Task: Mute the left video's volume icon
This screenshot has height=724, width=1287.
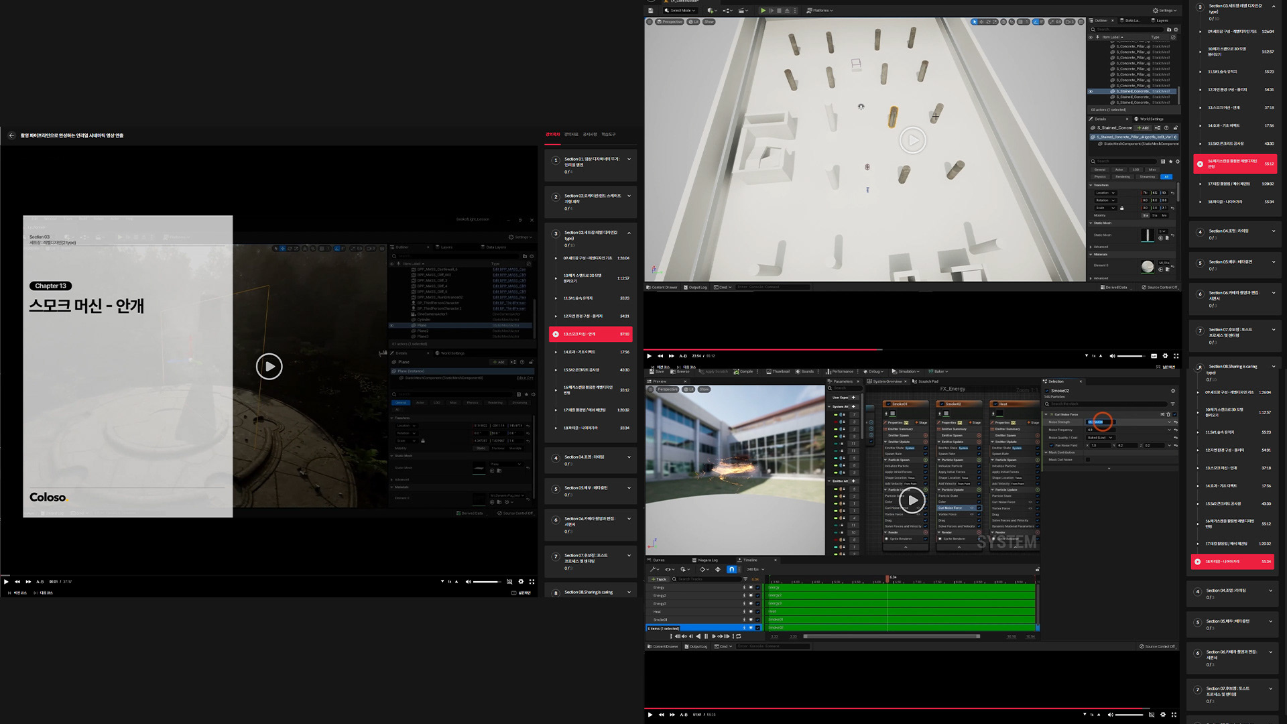Action: [468, 582]
